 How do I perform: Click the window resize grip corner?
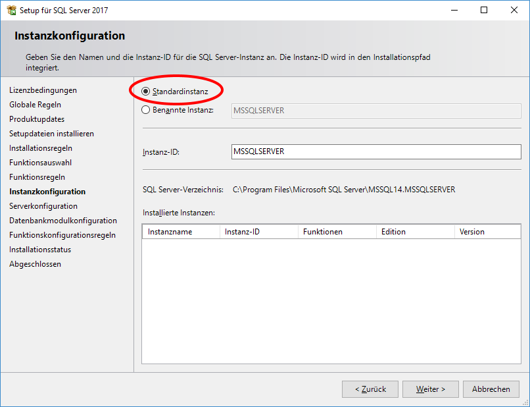(525, 402)
